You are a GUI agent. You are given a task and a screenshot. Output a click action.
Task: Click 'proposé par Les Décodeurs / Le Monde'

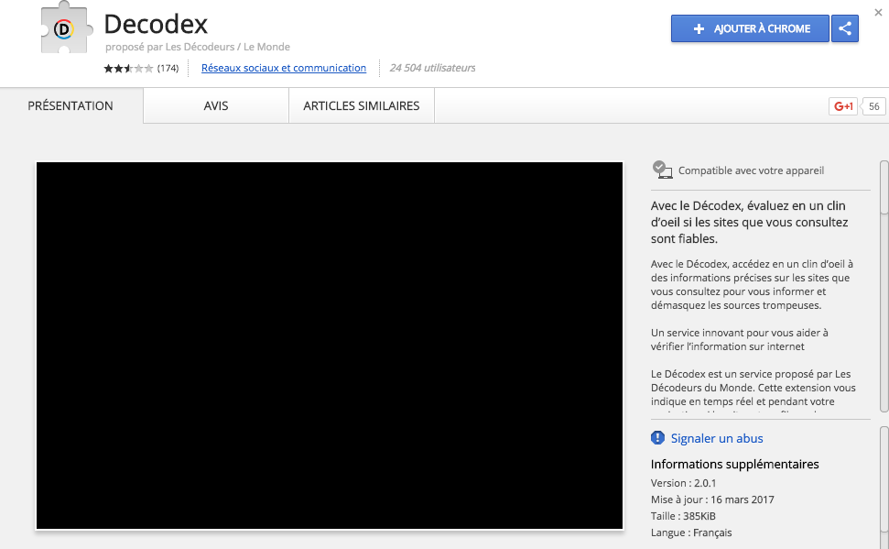pyautogui.click(x=198, y=47)
